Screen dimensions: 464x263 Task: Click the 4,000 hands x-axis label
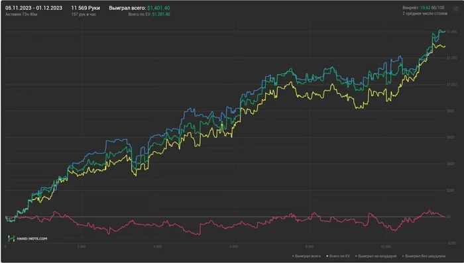(x=158, y=246)
